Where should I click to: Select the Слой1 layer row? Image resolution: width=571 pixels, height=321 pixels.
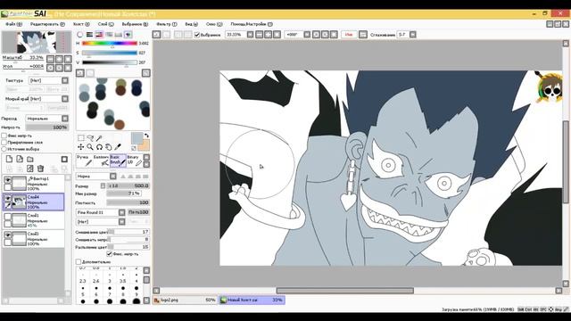[x=34, y=220]
